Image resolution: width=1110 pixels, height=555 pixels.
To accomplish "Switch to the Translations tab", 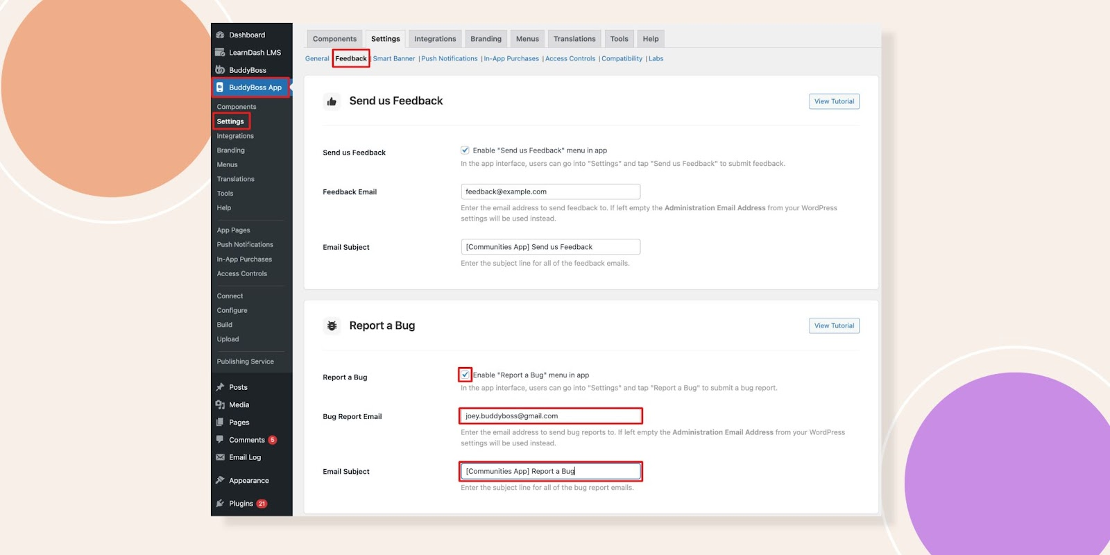I will [x=574, y=39].
